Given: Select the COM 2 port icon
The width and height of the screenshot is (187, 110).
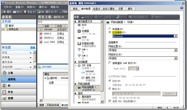Looking at the screenshot, I should 79,56.
